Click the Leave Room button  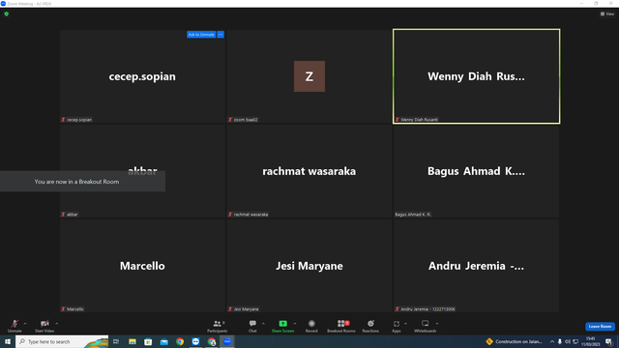pos(600,327)
